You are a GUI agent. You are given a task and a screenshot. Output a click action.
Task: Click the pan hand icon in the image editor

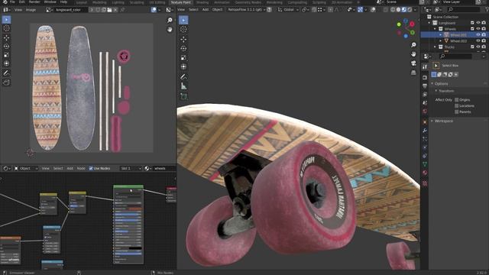pyautogui.click(x=170, y=30)
